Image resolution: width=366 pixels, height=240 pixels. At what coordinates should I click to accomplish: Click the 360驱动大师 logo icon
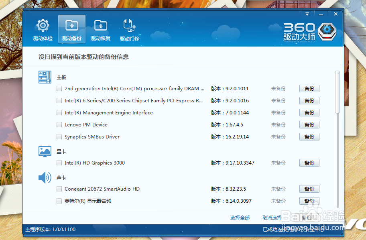[327, 32]
